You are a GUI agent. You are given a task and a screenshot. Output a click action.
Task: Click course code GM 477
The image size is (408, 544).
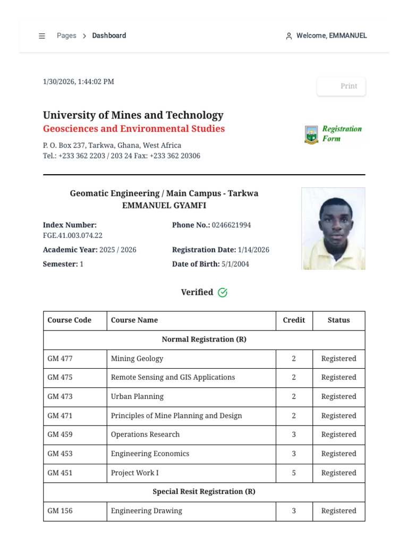(x=60, y=359)
